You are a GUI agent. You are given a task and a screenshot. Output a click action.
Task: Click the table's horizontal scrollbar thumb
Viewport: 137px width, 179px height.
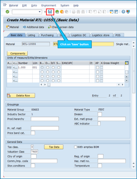[x=49, y=85]
